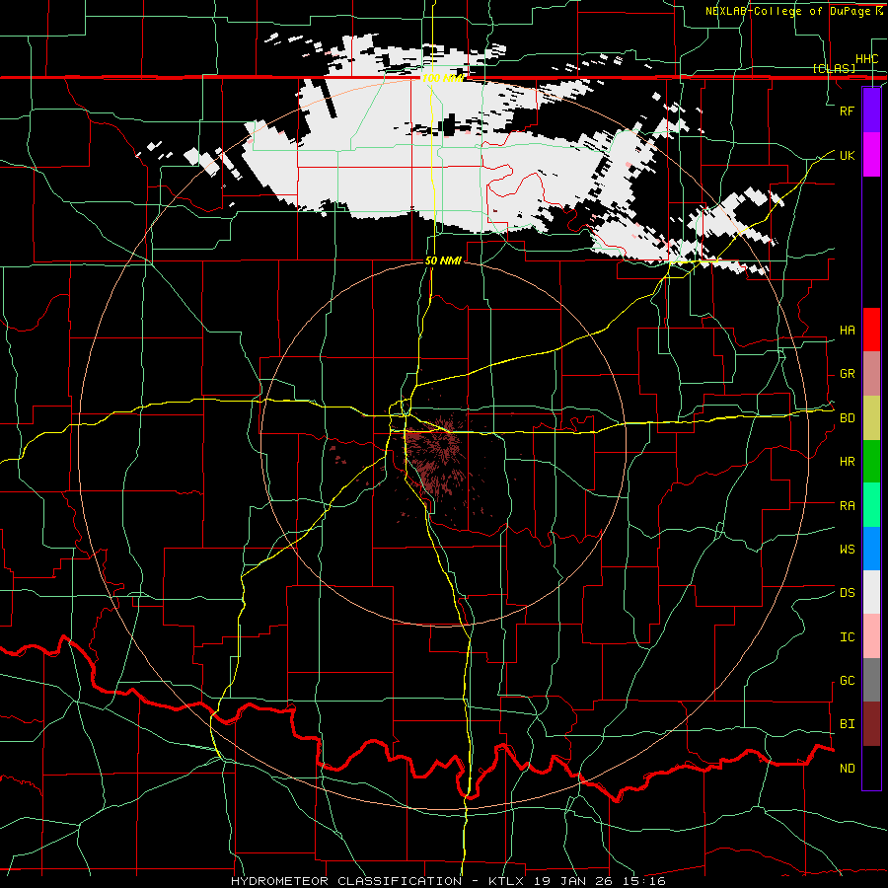888x888 pixels.
Task: Click the '50 NMI' range ring label
Action: pyautogui.click(x=443, y=260)
